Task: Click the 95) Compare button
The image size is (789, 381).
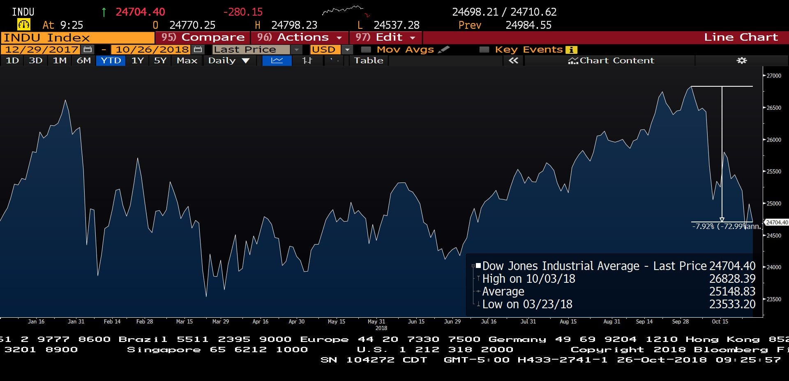Action: click(203, 37)
